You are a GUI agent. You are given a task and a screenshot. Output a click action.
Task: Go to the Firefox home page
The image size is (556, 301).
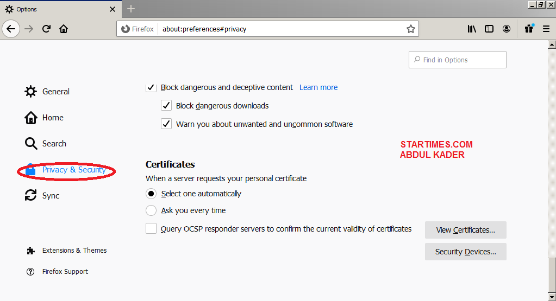64,29
